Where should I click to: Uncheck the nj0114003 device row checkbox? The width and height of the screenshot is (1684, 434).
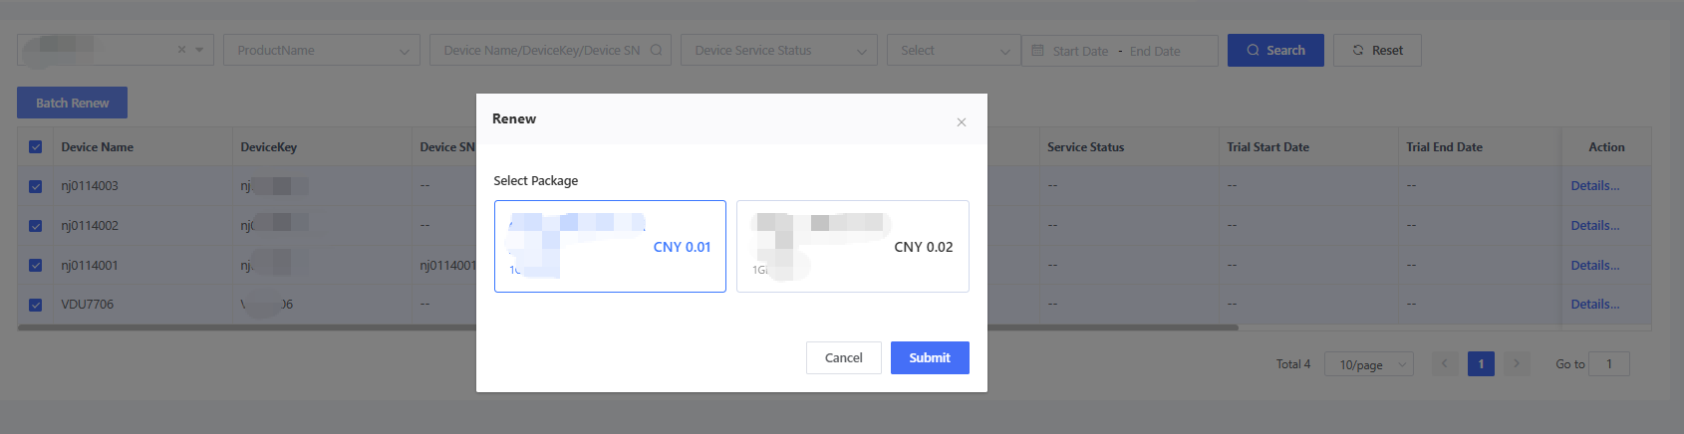[36, 186]
